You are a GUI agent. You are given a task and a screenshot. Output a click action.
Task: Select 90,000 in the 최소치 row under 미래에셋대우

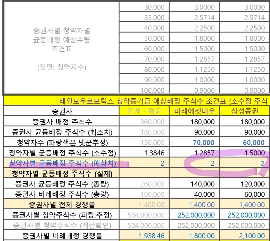194,131
